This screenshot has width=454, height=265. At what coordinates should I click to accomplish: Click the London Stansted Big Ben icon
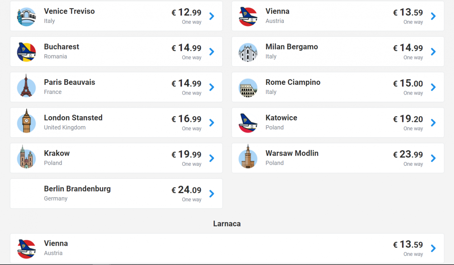tap(26, 121)
